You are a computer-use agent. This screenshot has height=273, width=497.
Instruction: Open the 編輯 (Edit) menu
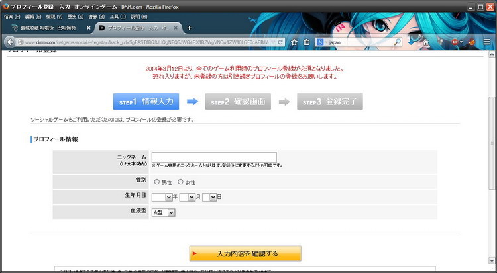[33, 17]
